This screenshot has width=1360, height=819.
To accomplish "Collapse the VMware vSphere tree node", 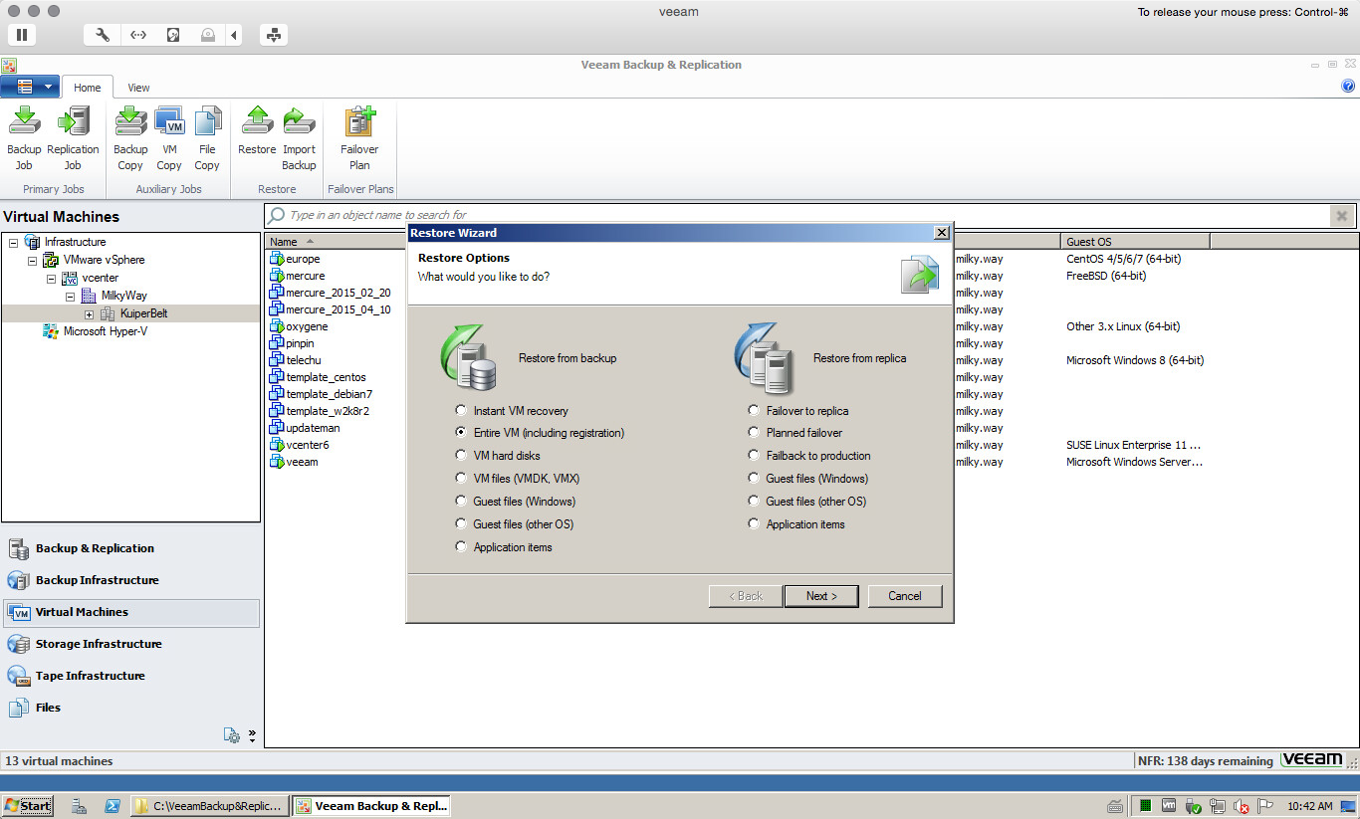I will tap(33, 260).
